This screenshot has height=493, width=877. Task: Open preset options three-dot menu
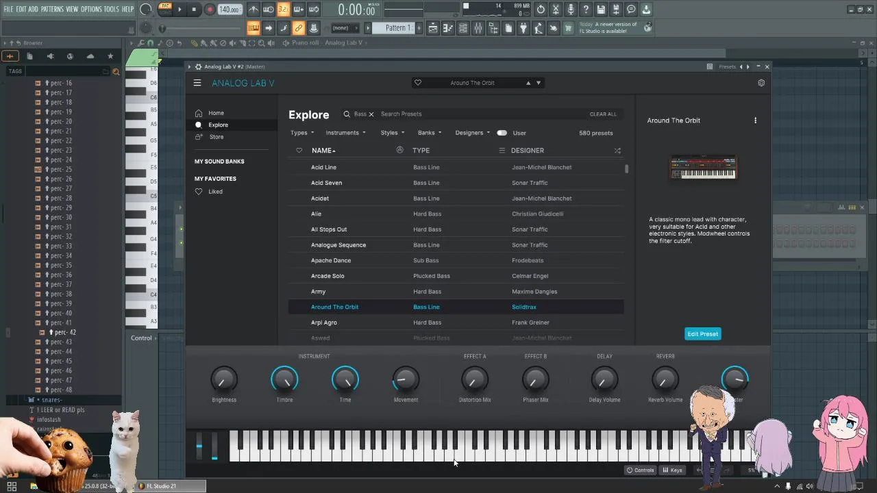(x=756, y=121)
